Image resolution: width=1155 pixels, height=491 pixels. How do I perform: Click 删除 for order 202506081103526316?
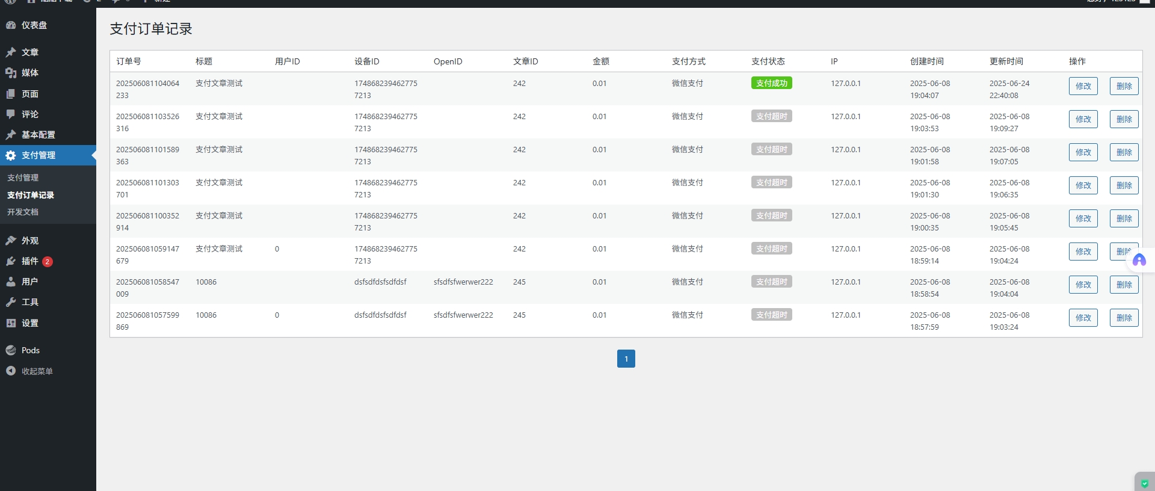click(x=1124, y=119)
